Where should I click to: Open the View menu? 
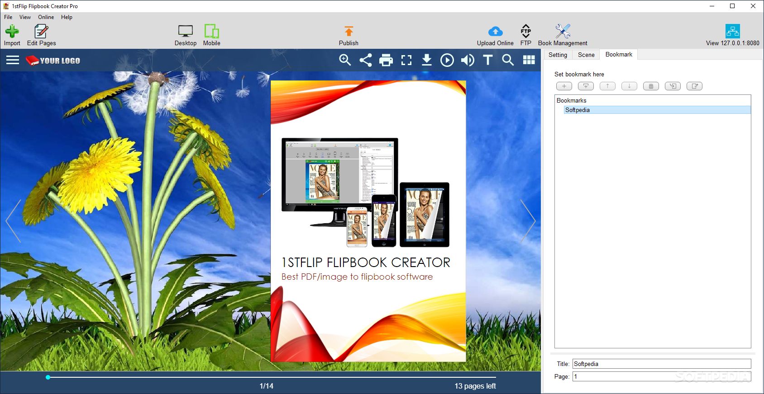point(25,17)
